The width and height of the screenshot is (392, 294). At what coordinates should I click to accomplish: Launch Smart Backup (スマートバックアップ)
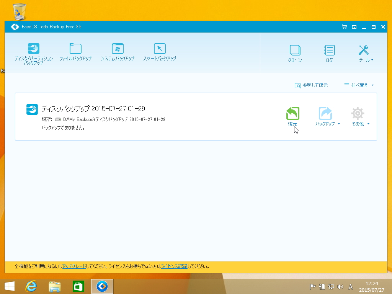tap(160, 52)
